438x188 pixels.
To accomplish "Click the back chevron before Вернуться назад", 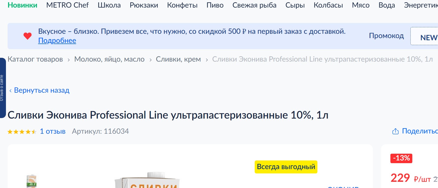I will [10, 90].
